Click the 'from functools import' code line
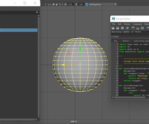 (x=134, y=51)
